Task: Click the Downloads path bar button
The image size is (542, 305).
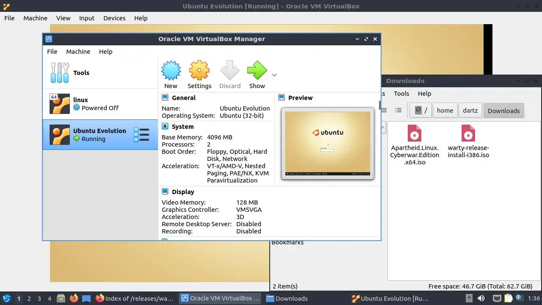Action: pyautogui.click(x=503, y=111)
